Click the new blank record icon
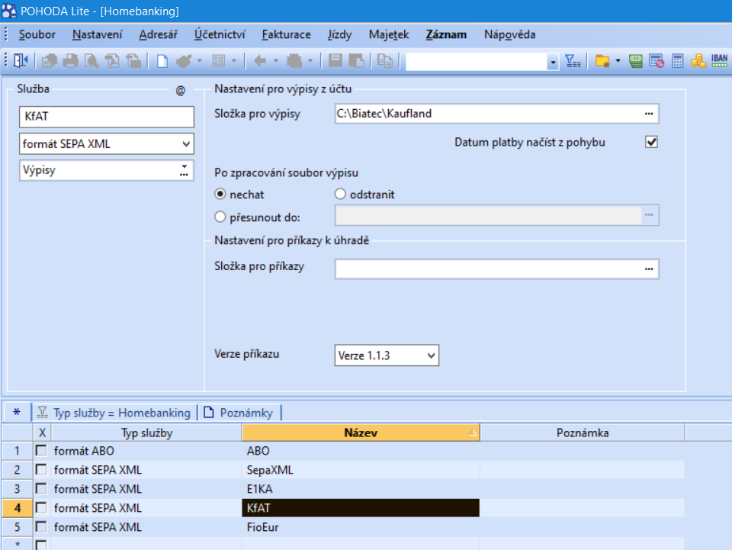732x550 pixels. (162, 62)
